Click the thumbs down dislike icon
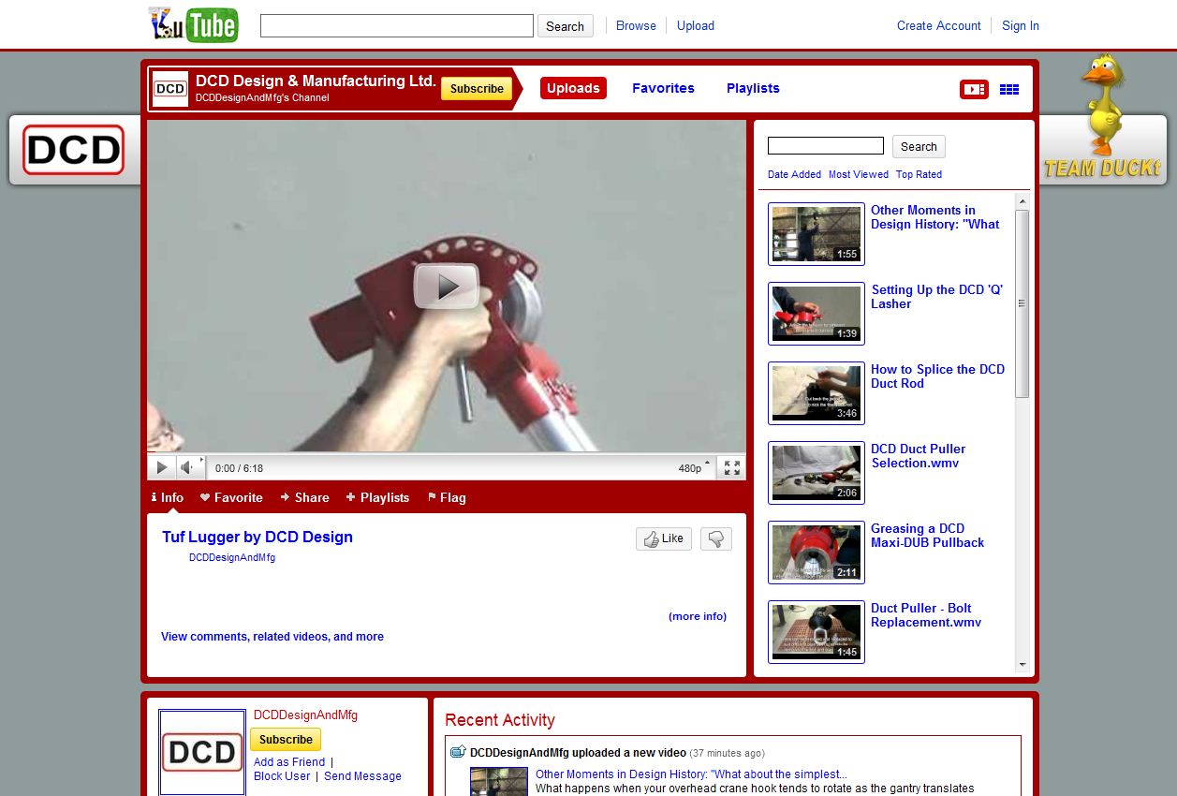The height and width of the screenshot is (796, 1177). (715, 538)
